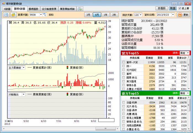The image size is (193, 133).
Task: Select the 日盛-員林 seller row
Action: 154,110
